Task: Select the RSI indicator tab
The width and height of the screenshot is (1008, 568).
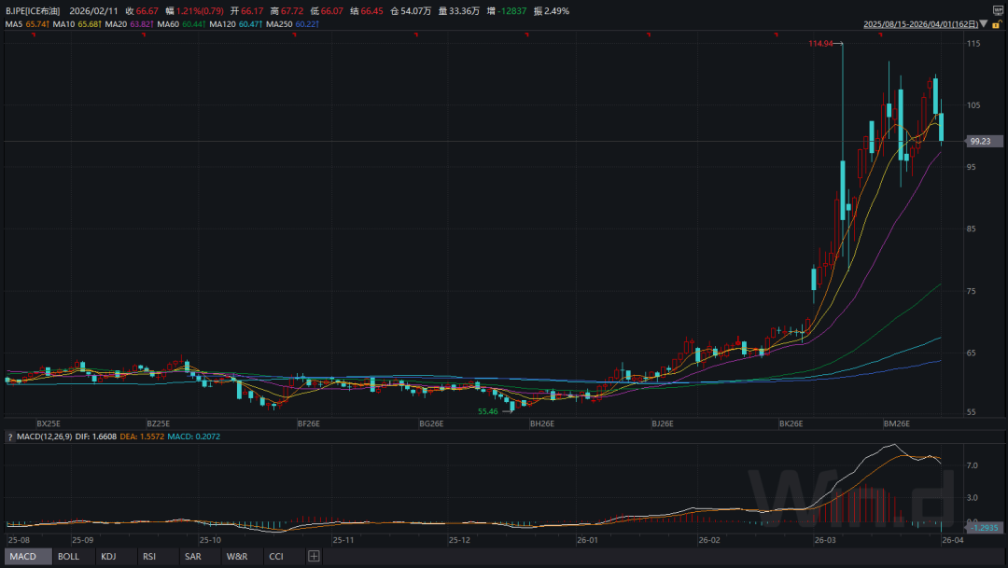Action: (149, 557)
